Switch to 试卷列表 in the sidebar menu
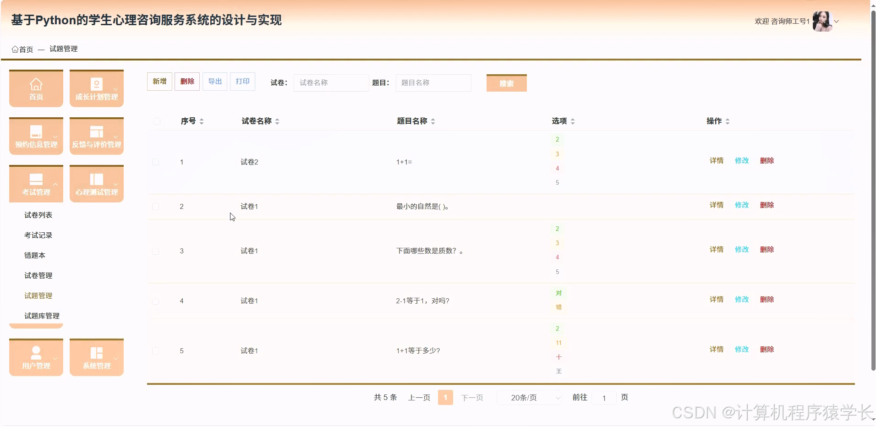Viewport: 876px width, 427px height. 38,214
